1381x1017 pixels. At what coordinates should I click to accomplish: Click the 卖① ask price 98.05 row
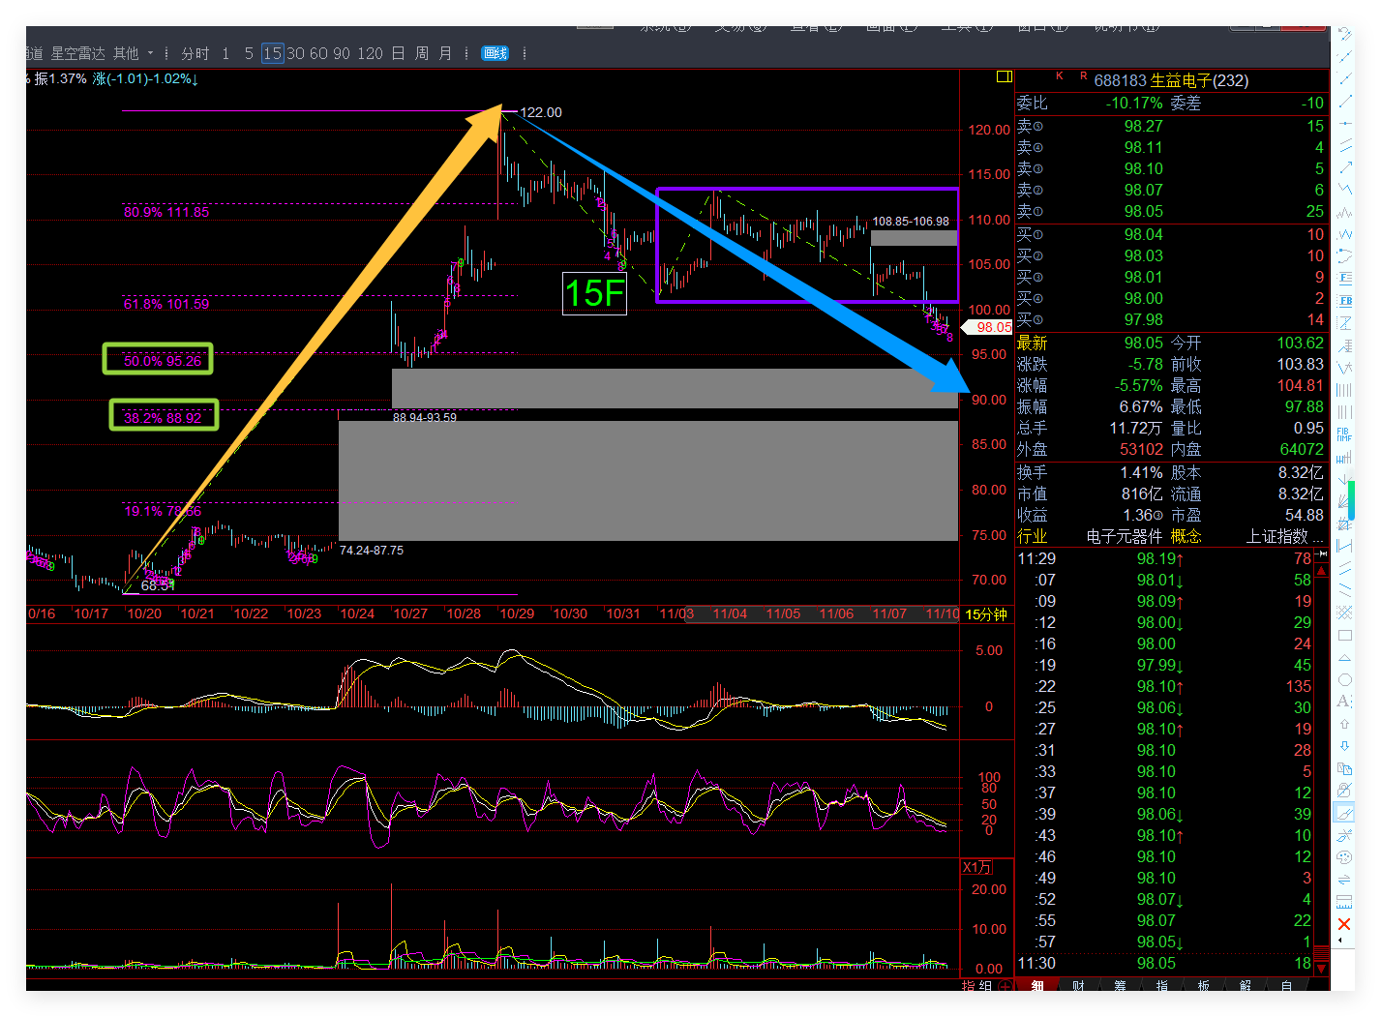point(1170,211)
